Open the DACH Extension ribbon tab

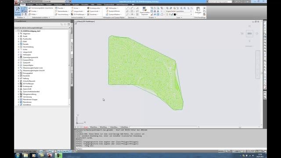click(122, 5)
